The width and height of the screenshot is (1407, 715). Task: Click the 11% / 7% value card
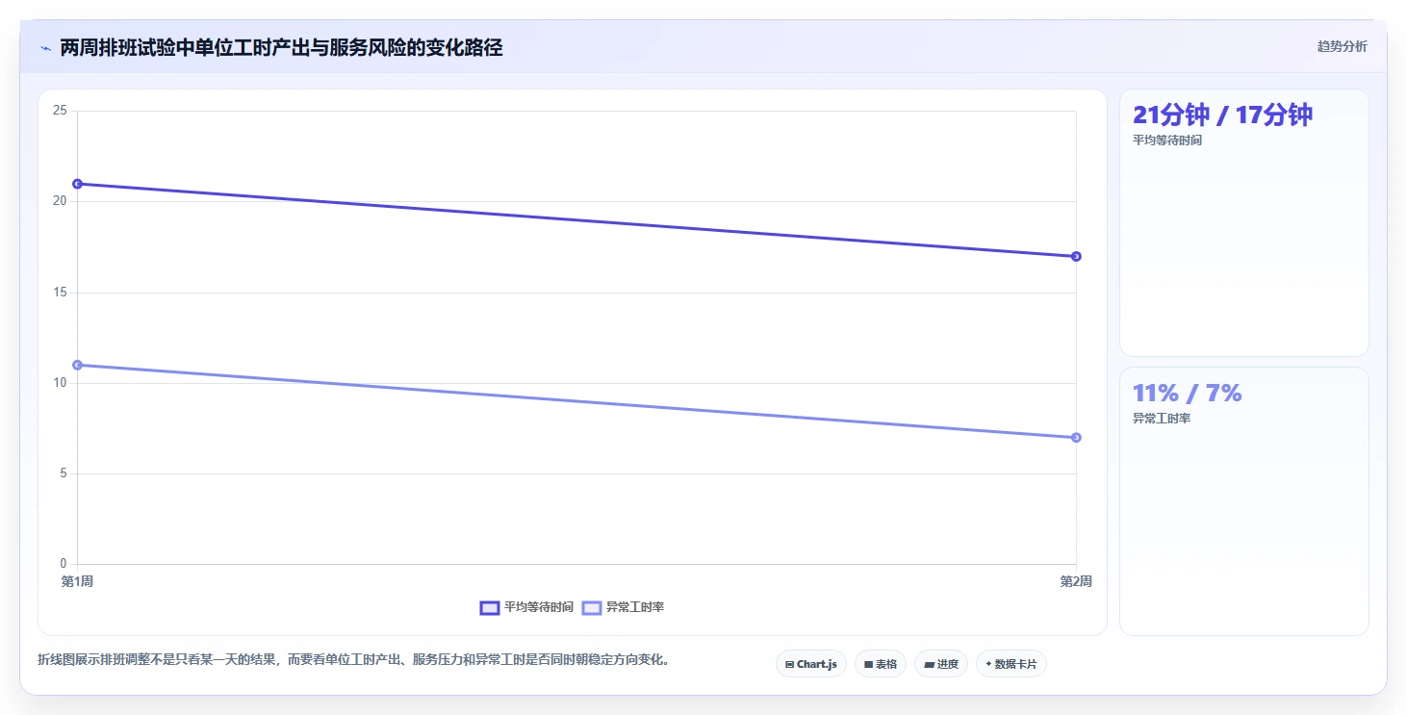click(x=1244, y=501)
